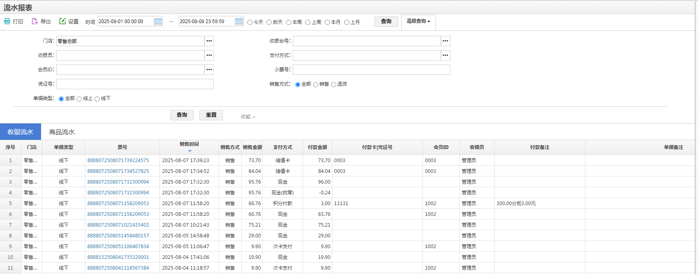
Task: Select the 本月 time range radio
Action: coord(327,22)
